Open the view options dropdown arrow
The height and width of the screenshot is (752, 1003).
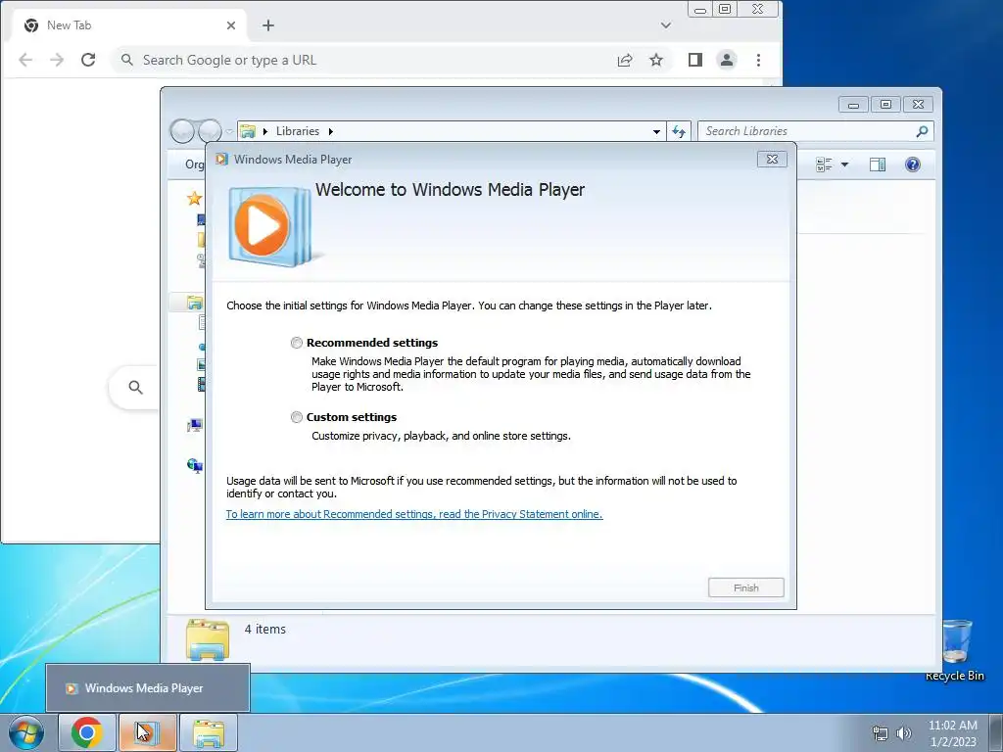coord(844,164)
